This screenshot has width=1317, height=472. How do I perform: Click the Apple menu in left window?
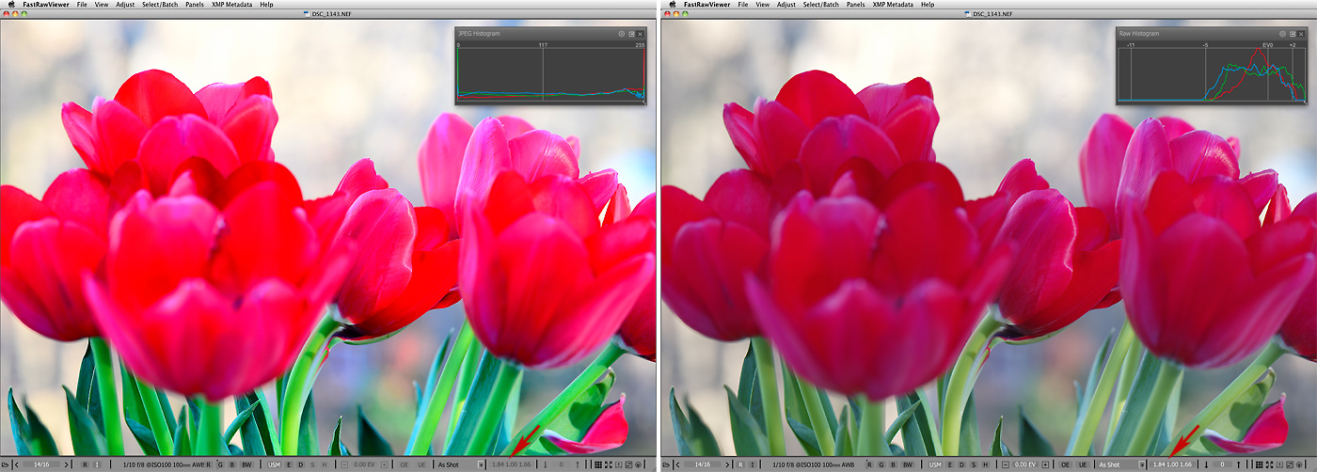[x=9, y=5]
